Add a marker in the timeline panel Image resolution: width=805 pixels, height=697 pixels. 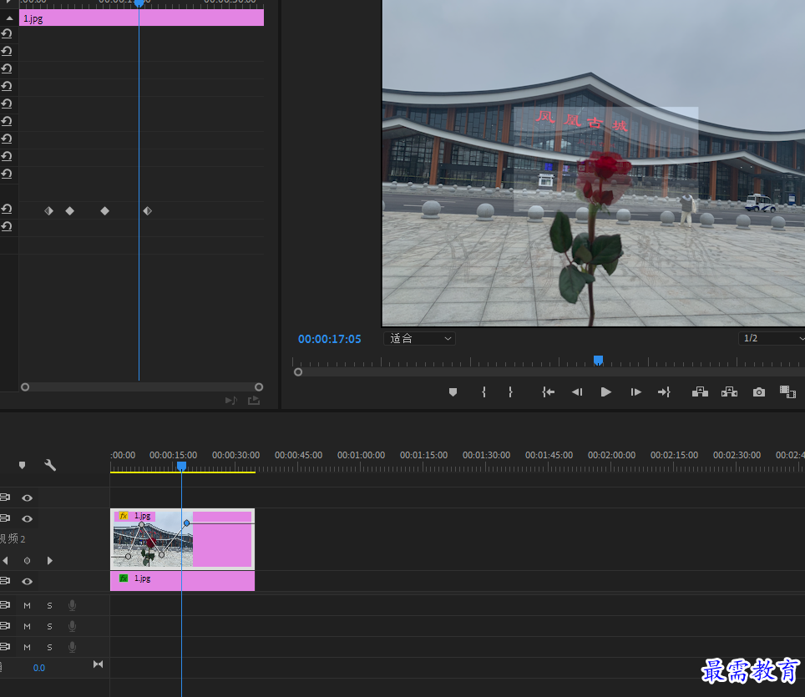[x=22, y=465]
